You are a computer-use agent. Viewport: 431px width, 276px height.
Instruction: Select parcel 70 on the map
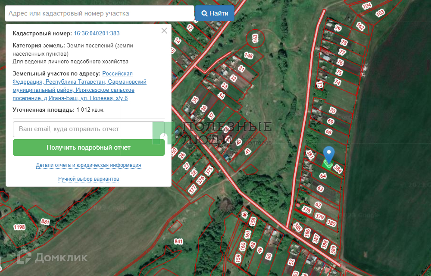[332, 110]
